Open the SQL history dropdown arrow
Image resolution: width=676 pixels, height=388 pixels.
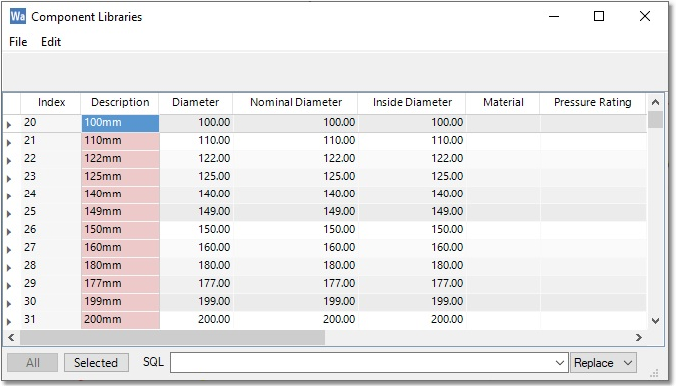560,362
